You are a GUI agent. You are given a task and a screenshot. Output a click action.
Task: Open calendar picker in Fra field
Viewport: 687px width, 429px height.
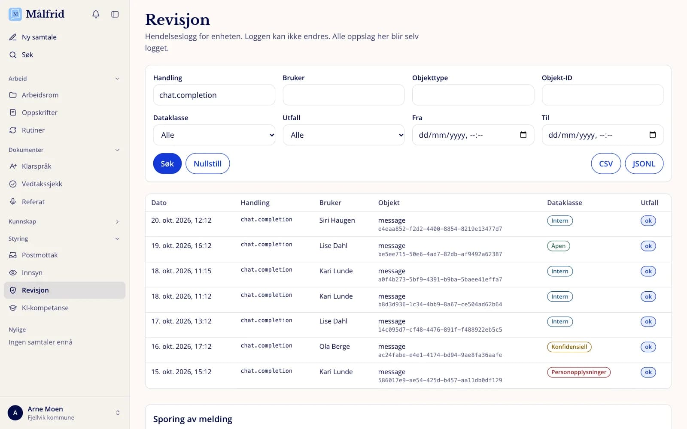pos(523,135)
